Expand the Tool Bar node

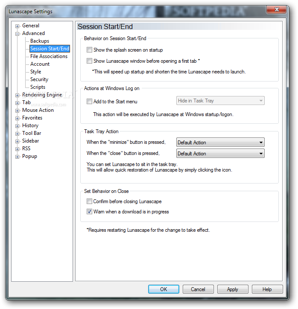coord(18,134)
